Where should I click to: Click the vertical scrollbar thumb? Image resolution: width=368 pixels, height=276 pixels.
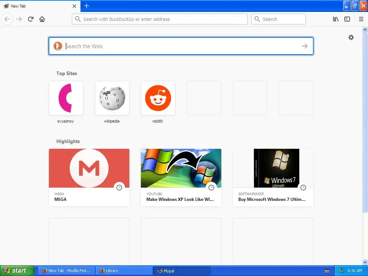click(365, 122)
